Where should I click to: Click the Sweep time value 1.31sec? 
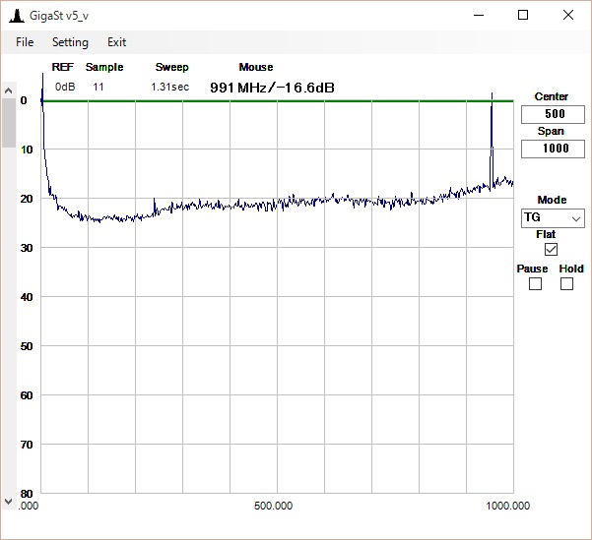(x=169, y=87)
